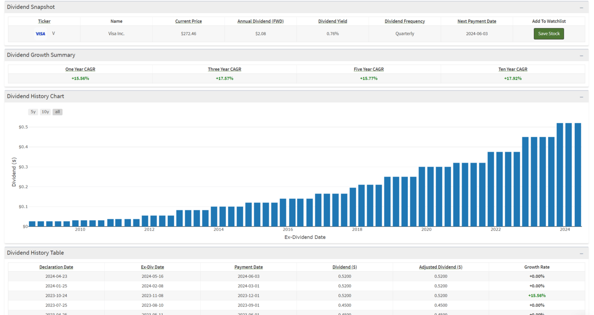Click the Ten Year CAGR header
The width and height of the screenshot is (594, 315).
pos(513,69)
